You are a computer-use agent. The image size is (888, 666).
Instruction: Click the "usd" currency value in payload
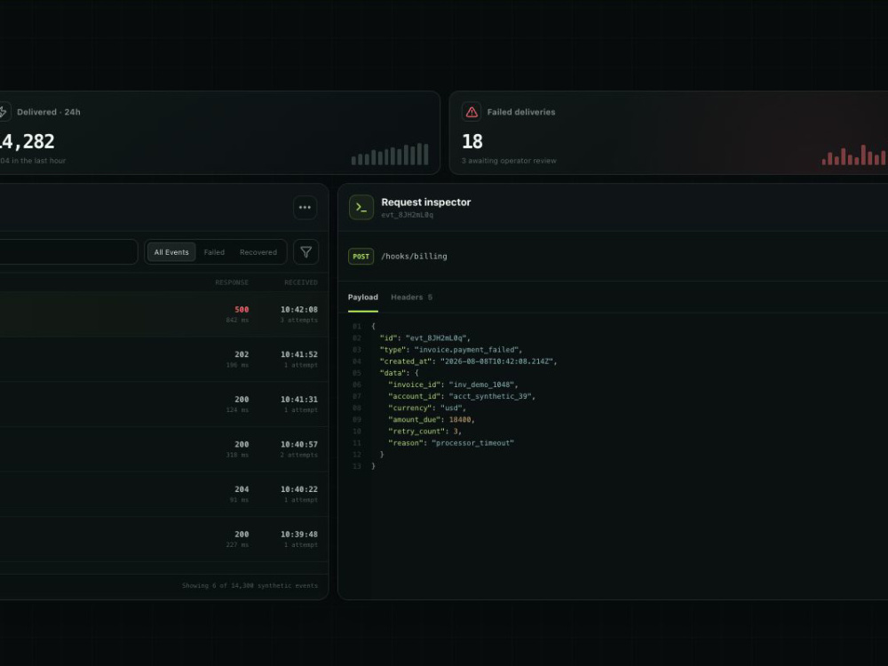(x=451, y=408)
